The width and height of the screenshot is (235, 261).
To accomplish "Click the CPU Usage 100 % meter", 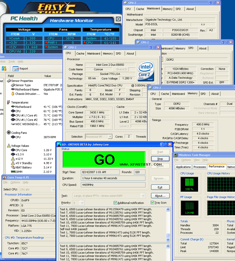I will [x=189, y=184].
